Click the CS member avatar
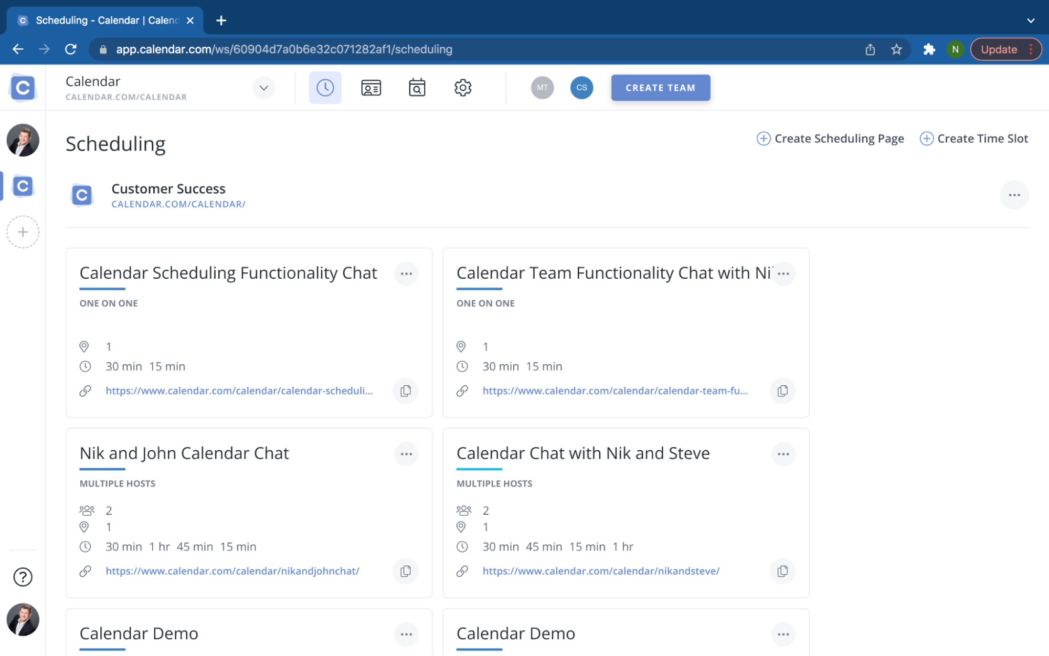Screen dimensions: 1049x656 point(581,88)
